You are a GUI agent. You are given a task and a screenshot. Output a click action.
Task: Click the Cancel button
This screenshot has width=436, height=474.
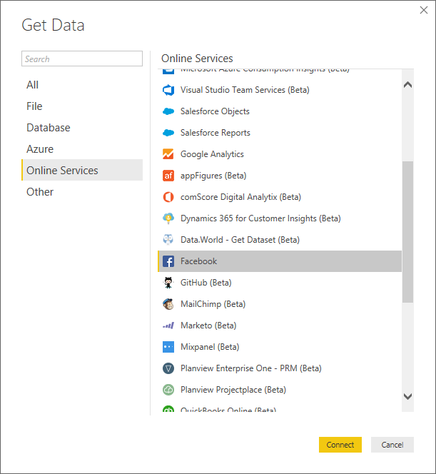(x=392, y=445)
